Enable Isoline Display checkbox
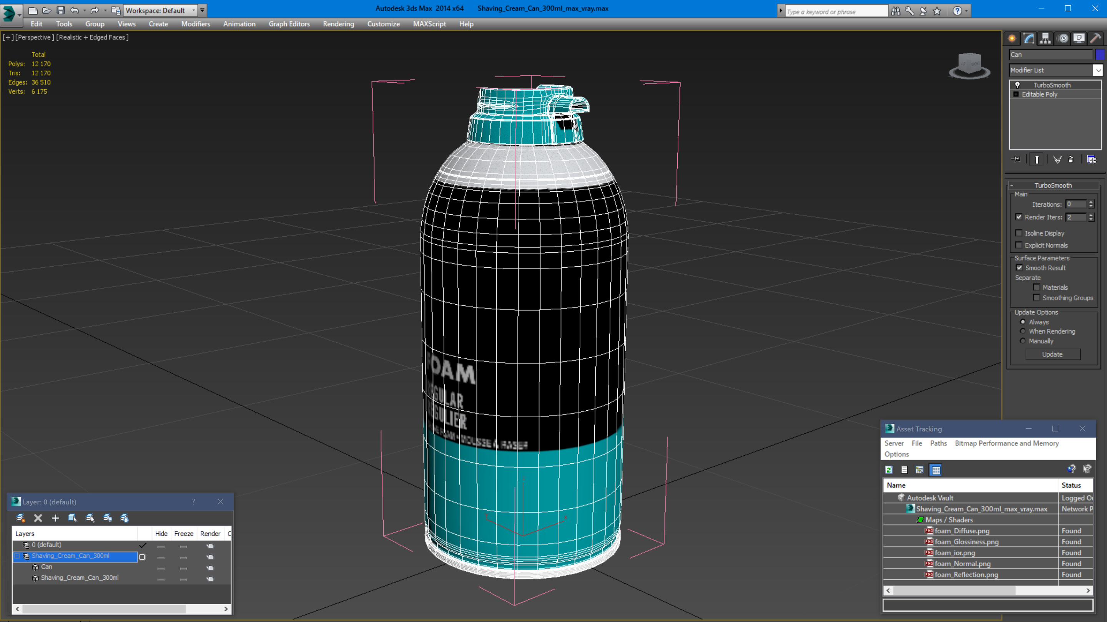This screenshot has width=1107, height=622. pyautogui.click(x=1019, y=233)
